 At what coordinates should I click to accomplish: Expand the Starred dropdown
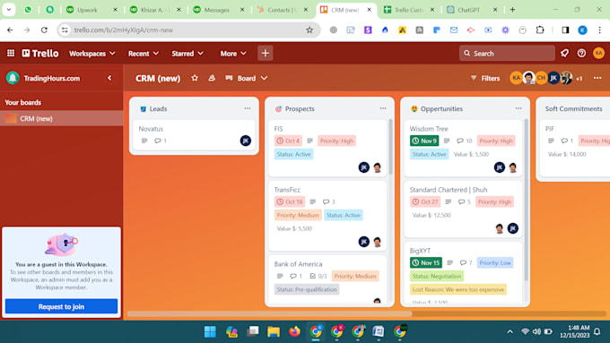(187, 54)
